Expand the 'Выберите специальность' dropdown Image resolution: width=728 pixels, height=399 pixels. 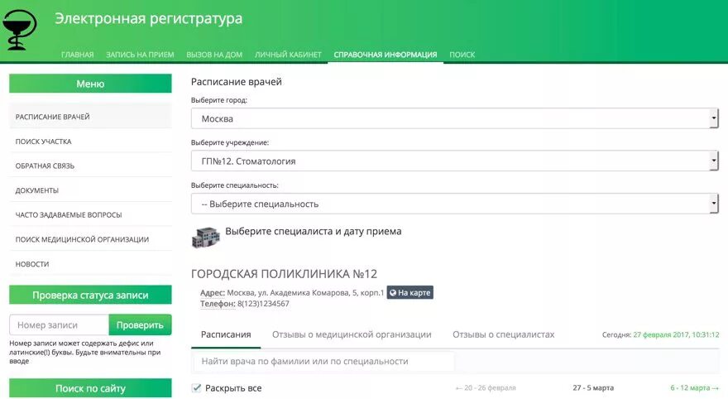(454, 204)
